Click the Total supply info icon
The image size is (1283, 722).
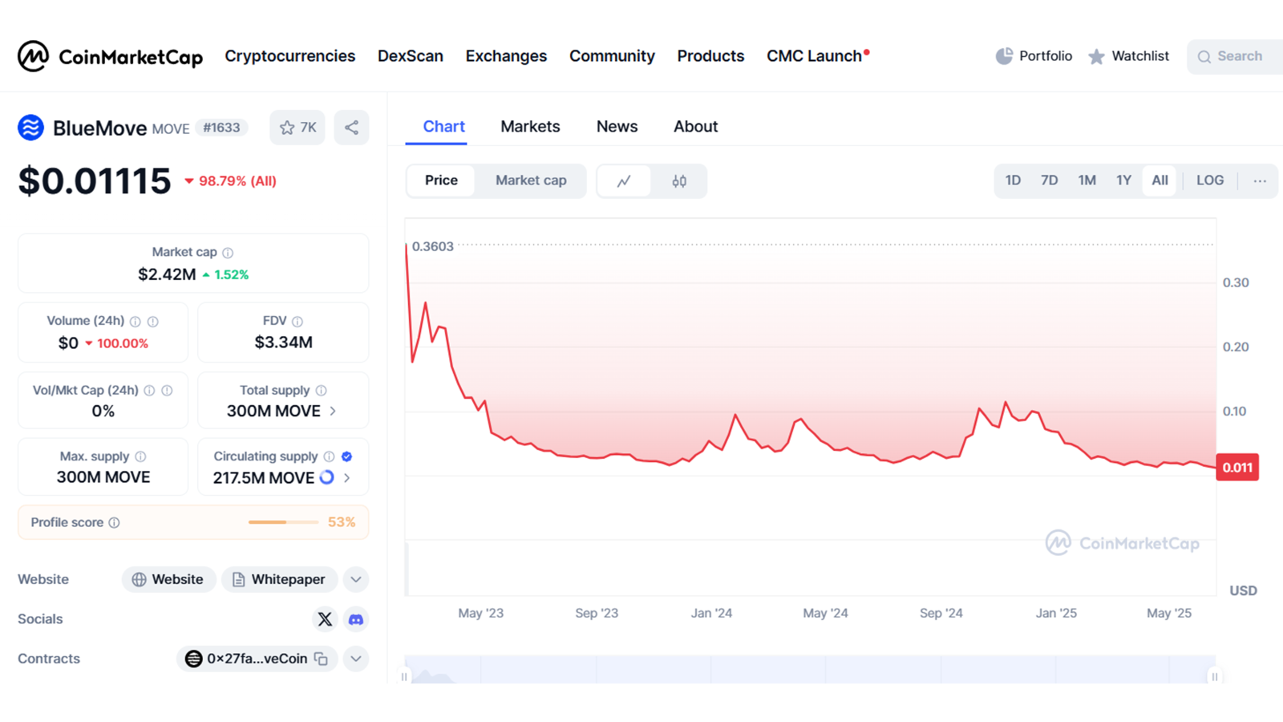click(x=321, y=391)
